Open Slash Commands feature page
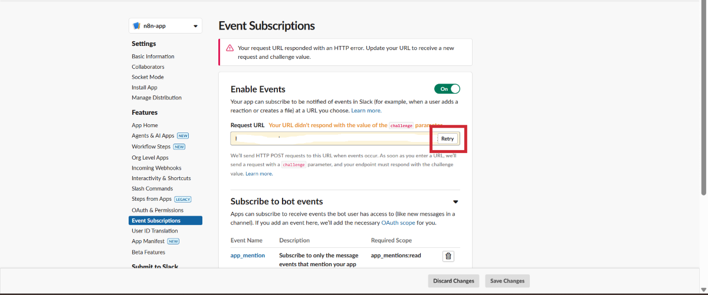The image size is (708, 295). coord(152,188)
